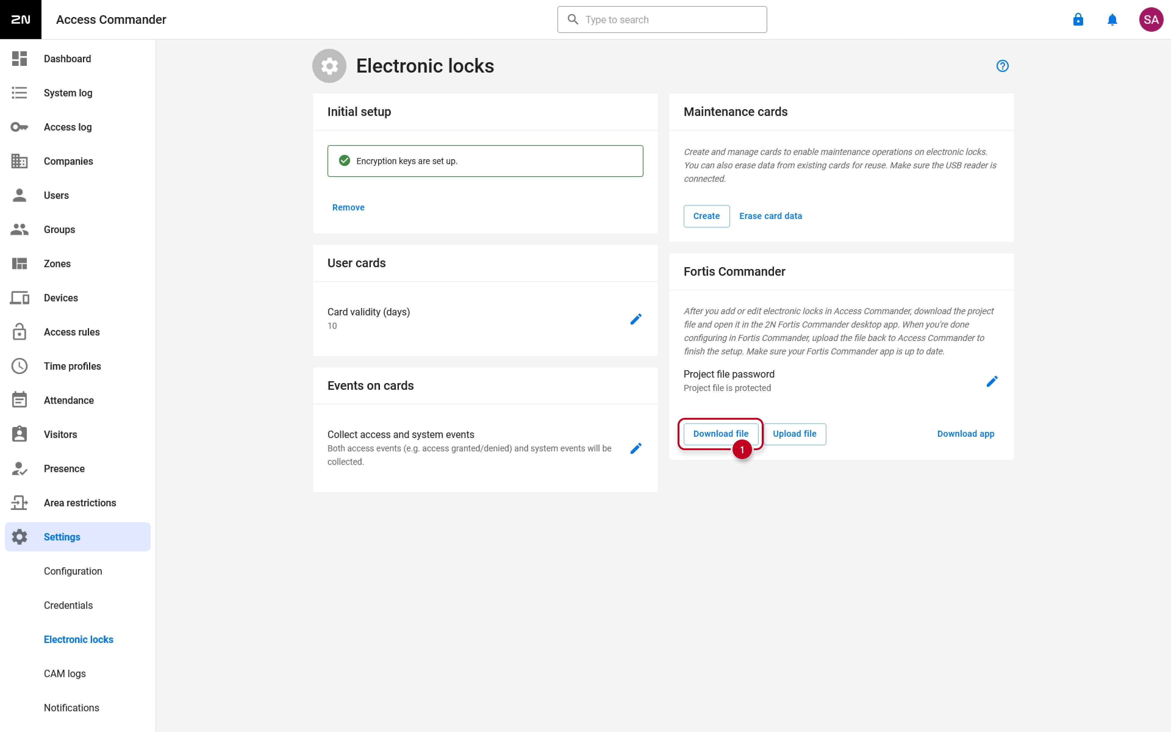Go to Access log

(77, 127)
